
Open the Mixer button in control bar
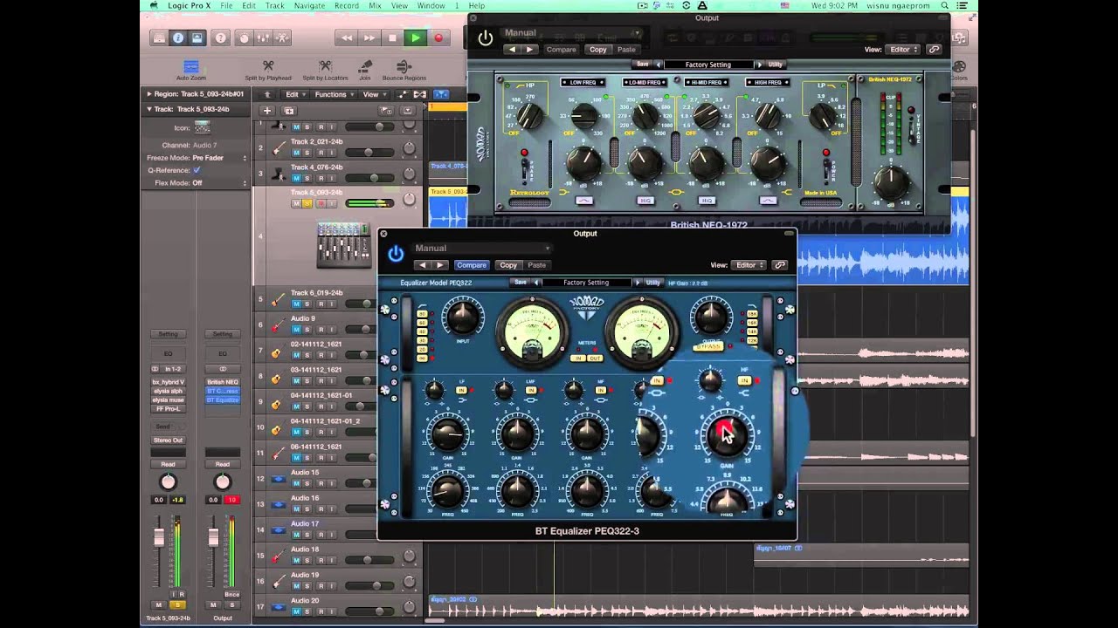[263, 38]
